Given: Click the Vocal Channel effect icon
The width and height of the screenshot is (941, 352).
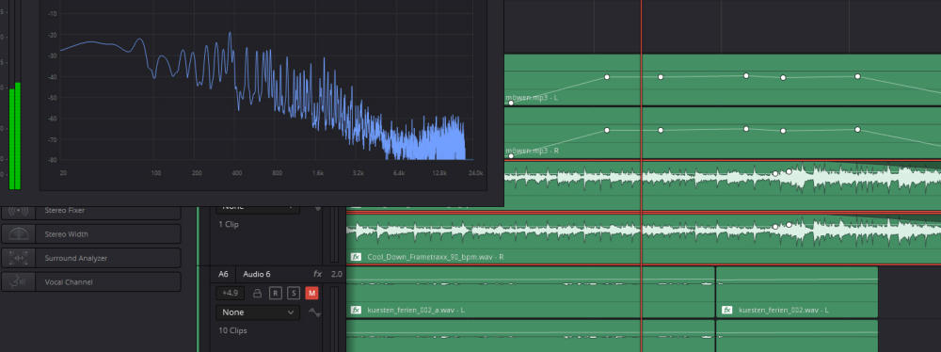Looking at the screenshot, I should pos(19,281).
